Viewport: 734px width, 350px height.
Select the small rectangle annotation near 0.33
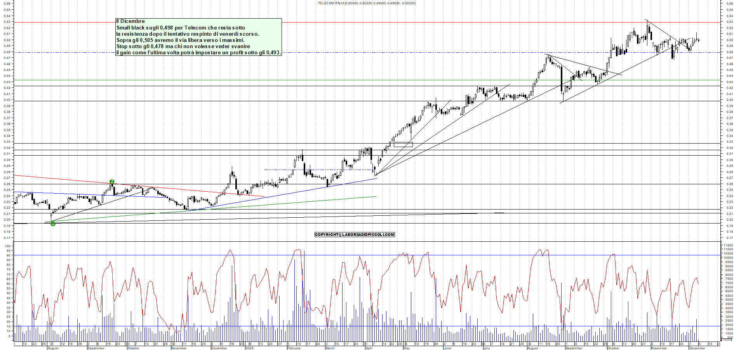403,144
